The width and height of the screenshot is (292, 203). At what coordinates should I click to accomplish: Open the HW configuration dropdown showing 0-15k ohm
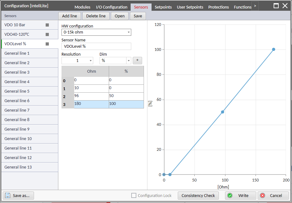(96, 32)
